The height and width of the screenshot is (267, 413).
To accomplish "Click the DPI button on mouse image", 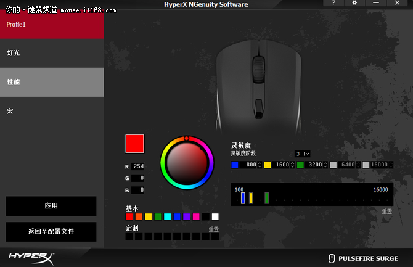I will pyautogui.click(x=259, y=109).
